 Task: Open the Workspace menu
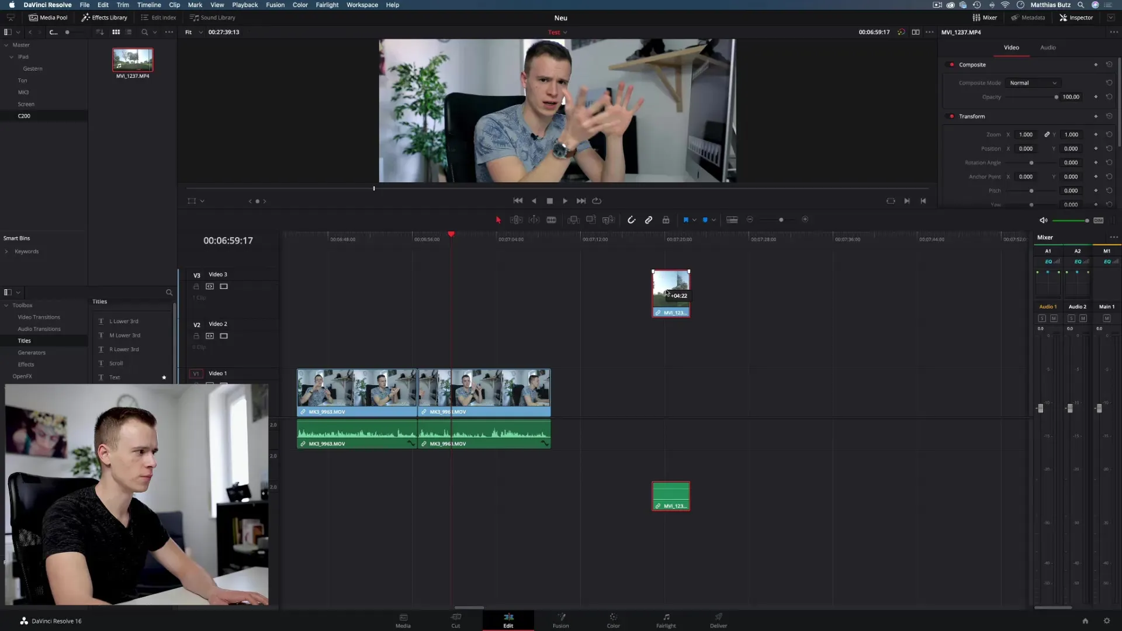(x=362, y=5)
